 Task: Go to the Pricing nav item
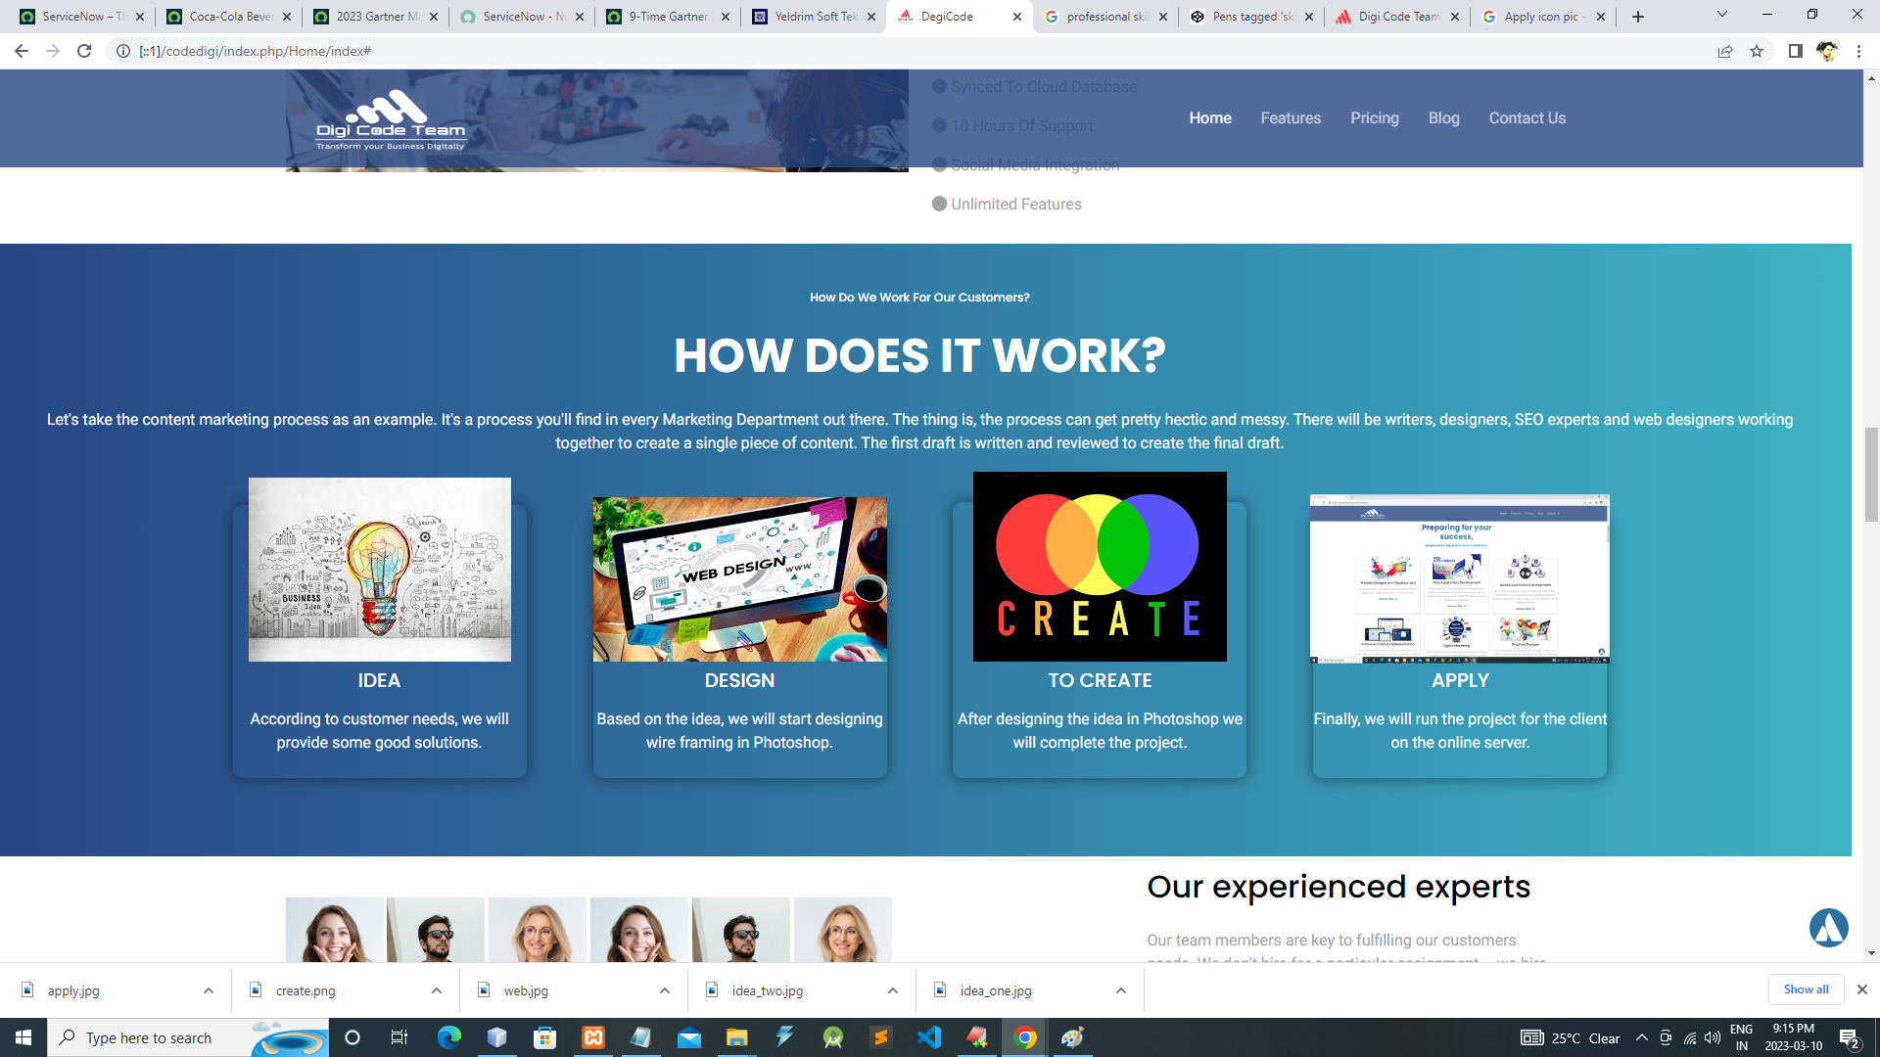[1374, 117]
